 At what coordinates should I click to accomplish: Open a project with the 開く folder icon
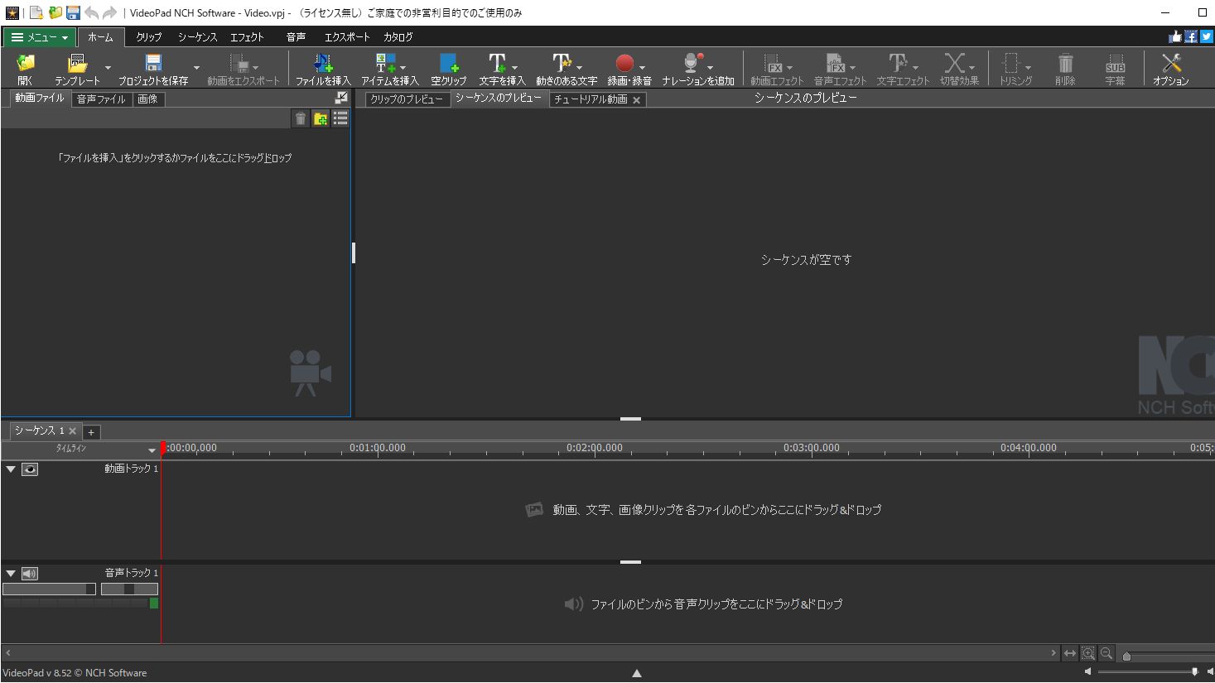tap(26, 63)
